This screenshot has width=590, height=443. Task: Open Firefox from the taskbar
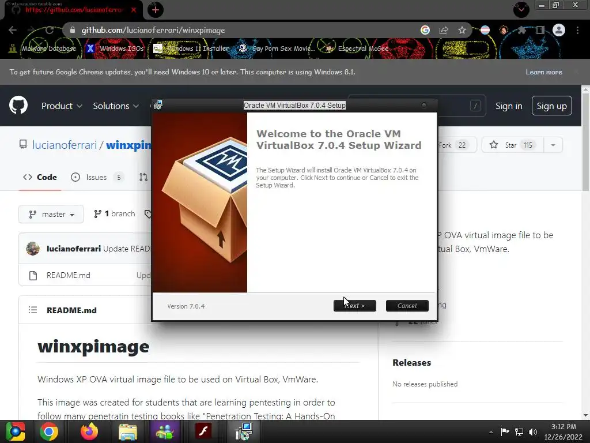tap(89, 431)
